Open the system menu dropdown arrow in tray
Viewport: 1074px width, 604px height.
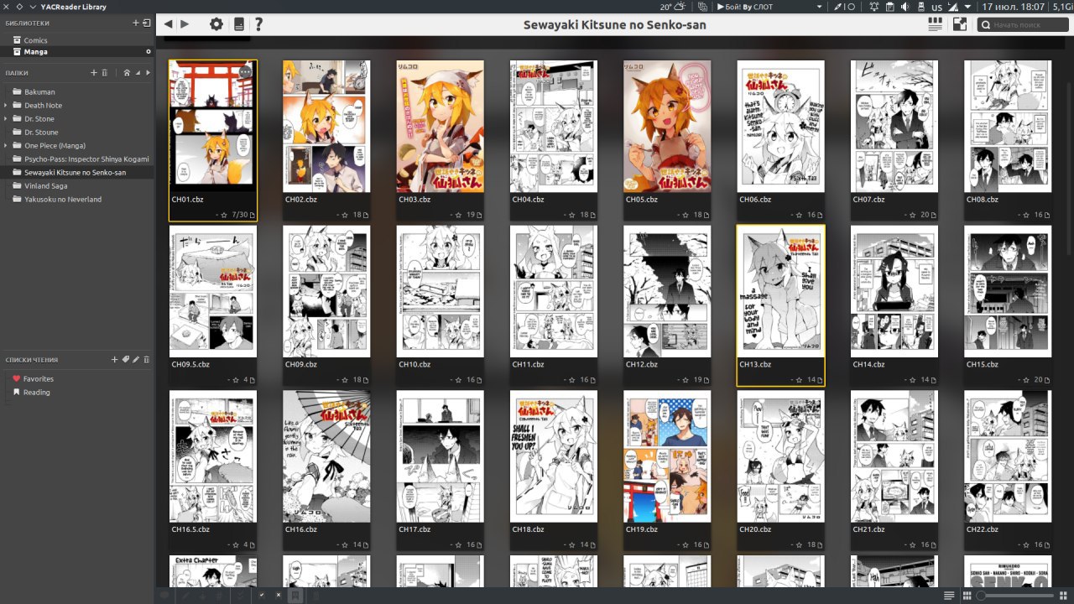coord(968,7)
